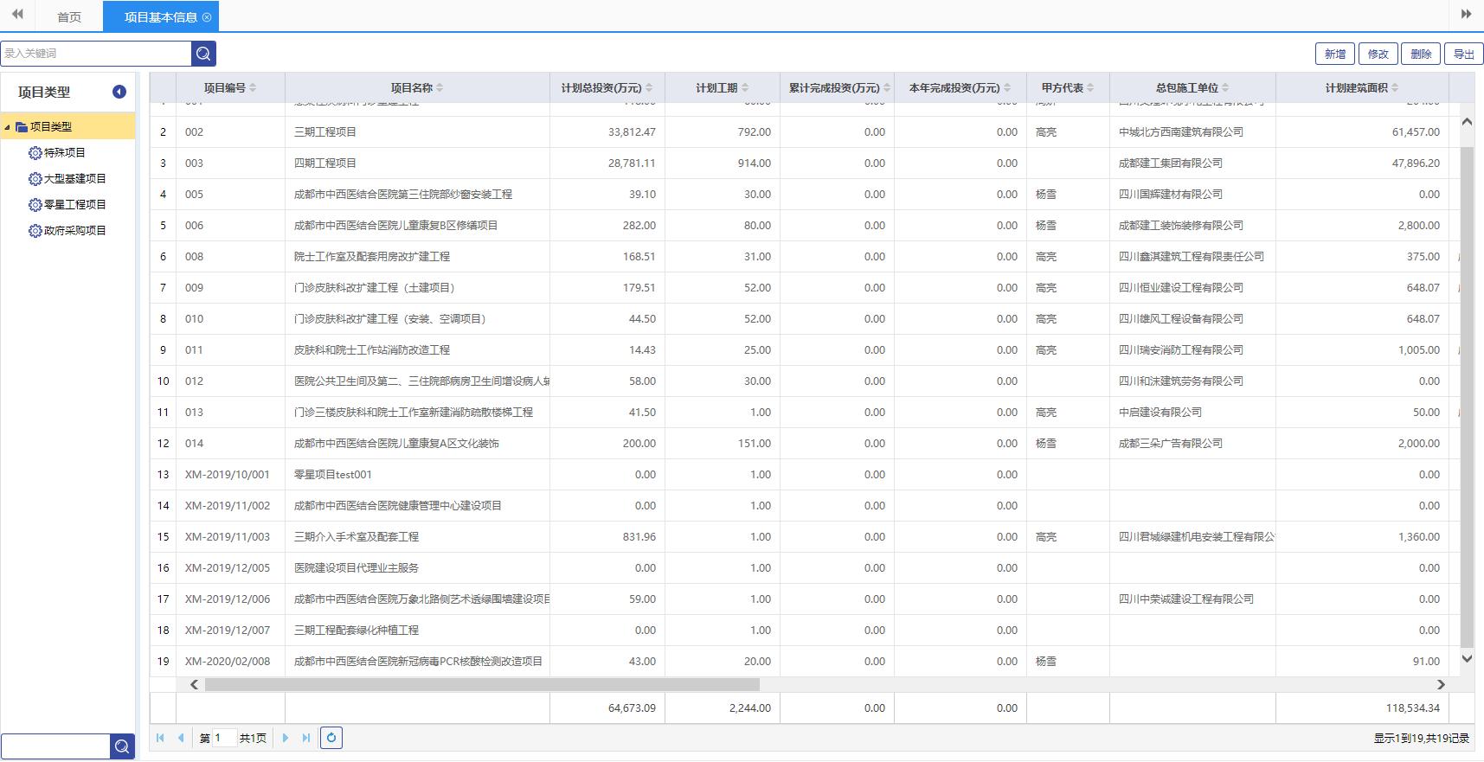
Task: Close the 项目基本信息 tab
Action: coord(207,17)
